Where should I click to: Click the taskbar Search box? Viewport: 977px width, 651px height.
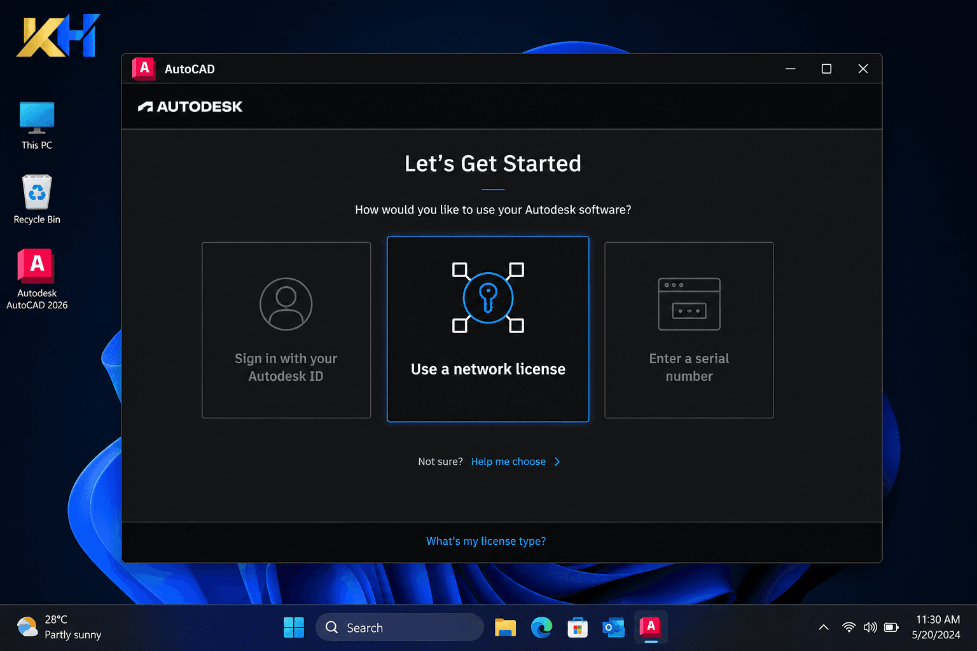point(399,627)
